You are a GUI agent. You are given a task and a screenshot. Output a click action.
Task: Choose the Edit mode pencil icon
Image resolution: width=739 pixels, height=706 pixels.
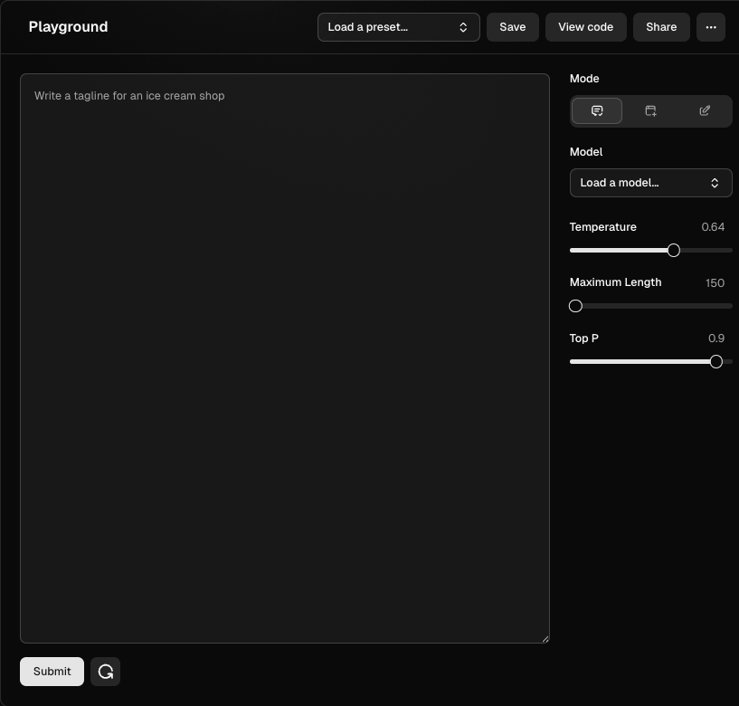coord(705,110)
